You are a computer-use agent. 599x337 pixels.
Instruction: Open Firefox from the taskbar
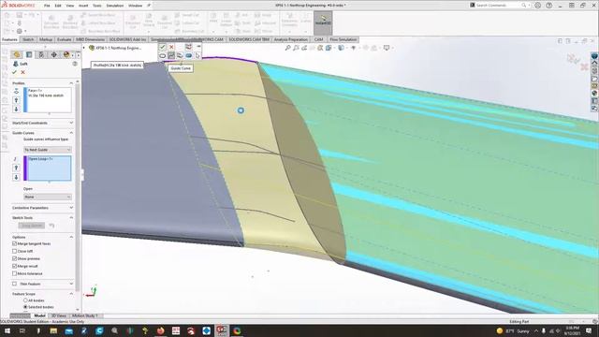160,330
